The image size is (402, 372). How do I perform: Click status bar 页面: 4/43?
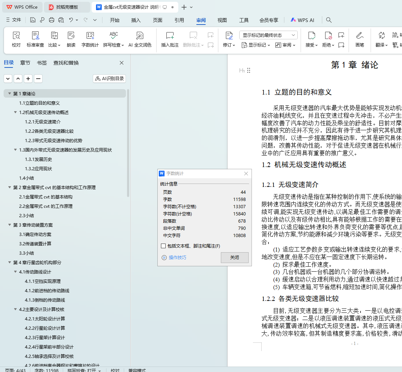[15, 370]
